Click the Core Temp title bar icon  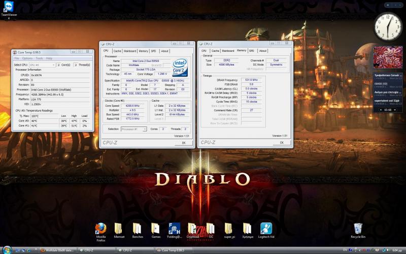15,52
